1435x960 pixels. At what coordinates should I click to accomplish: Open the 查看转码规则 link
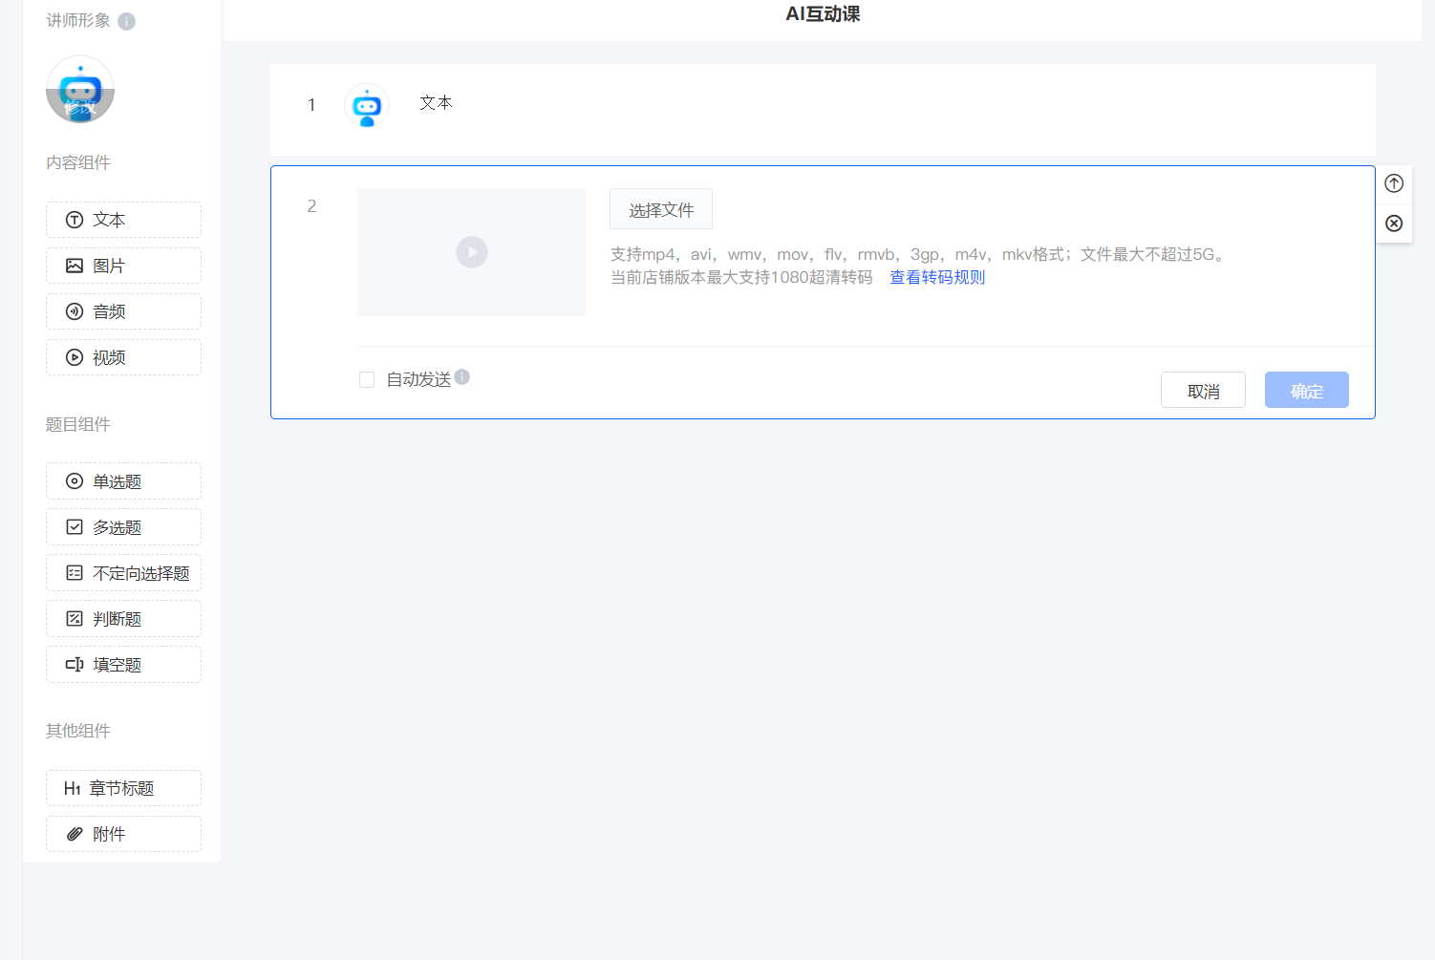[x=937, y=278]
